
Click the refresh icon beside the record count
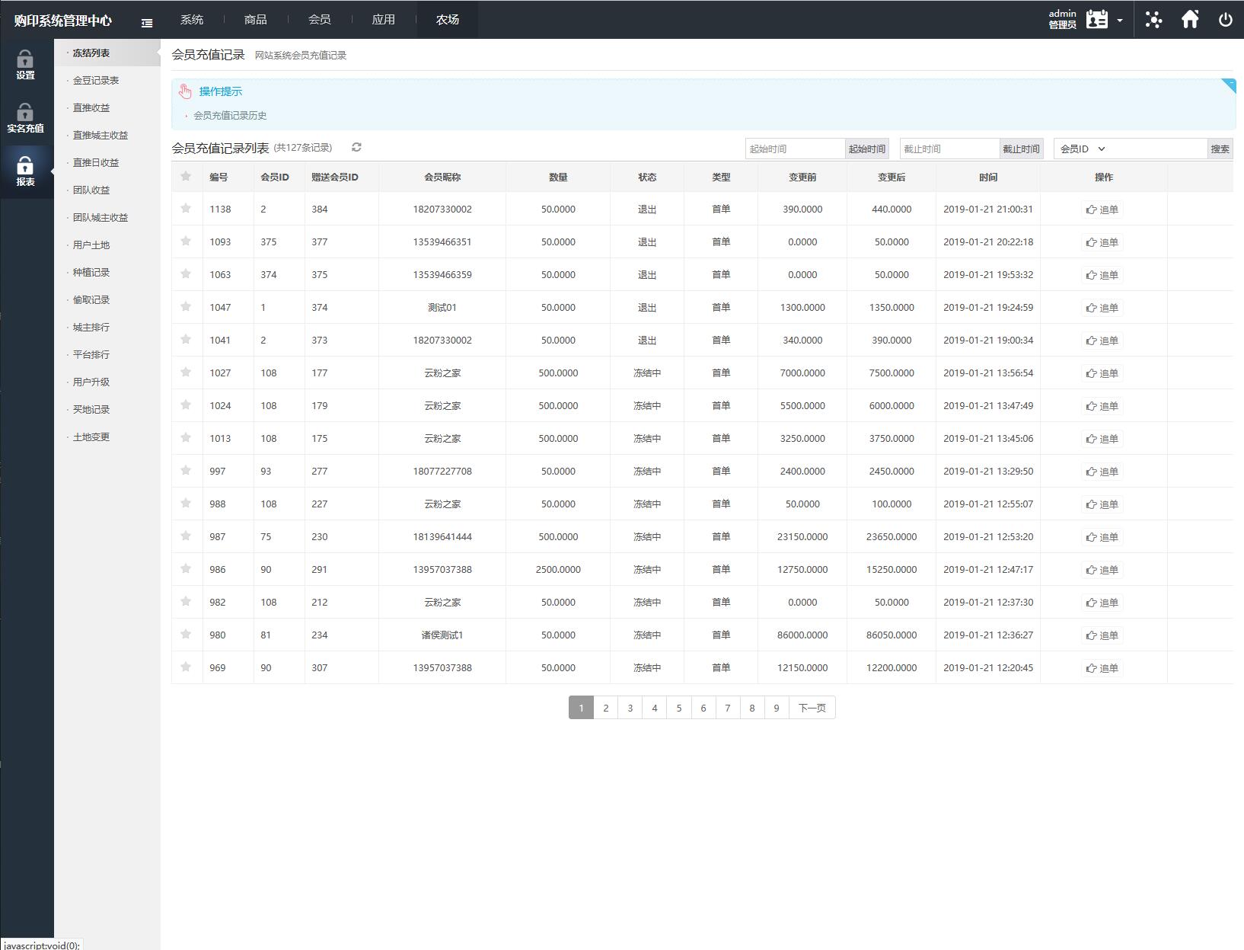356,147
